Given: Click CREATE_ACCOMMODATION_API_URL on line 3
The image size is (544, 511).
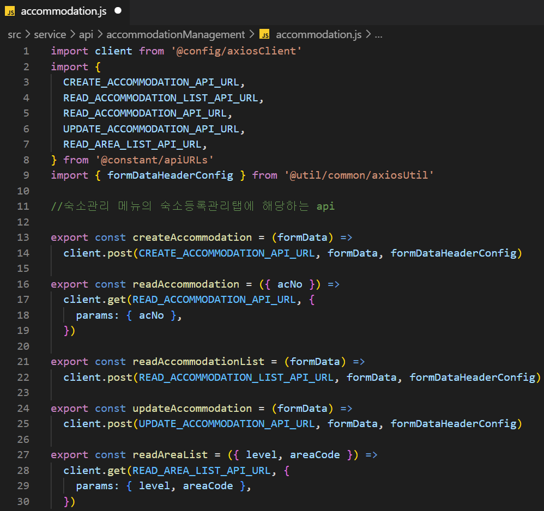Looking at the screenshot, I should click(152, 82).
